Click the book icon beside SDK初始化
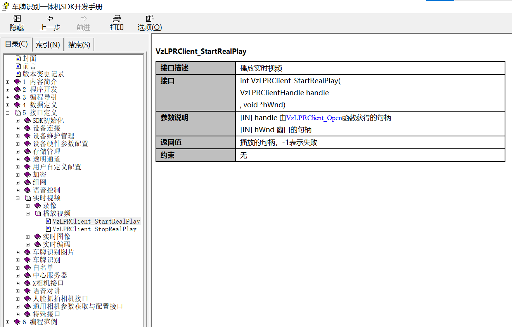This screenshot has width=512, height=327. [28, 120]
